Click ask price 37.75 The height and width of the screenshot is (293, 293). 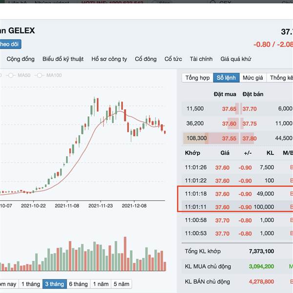250,124
